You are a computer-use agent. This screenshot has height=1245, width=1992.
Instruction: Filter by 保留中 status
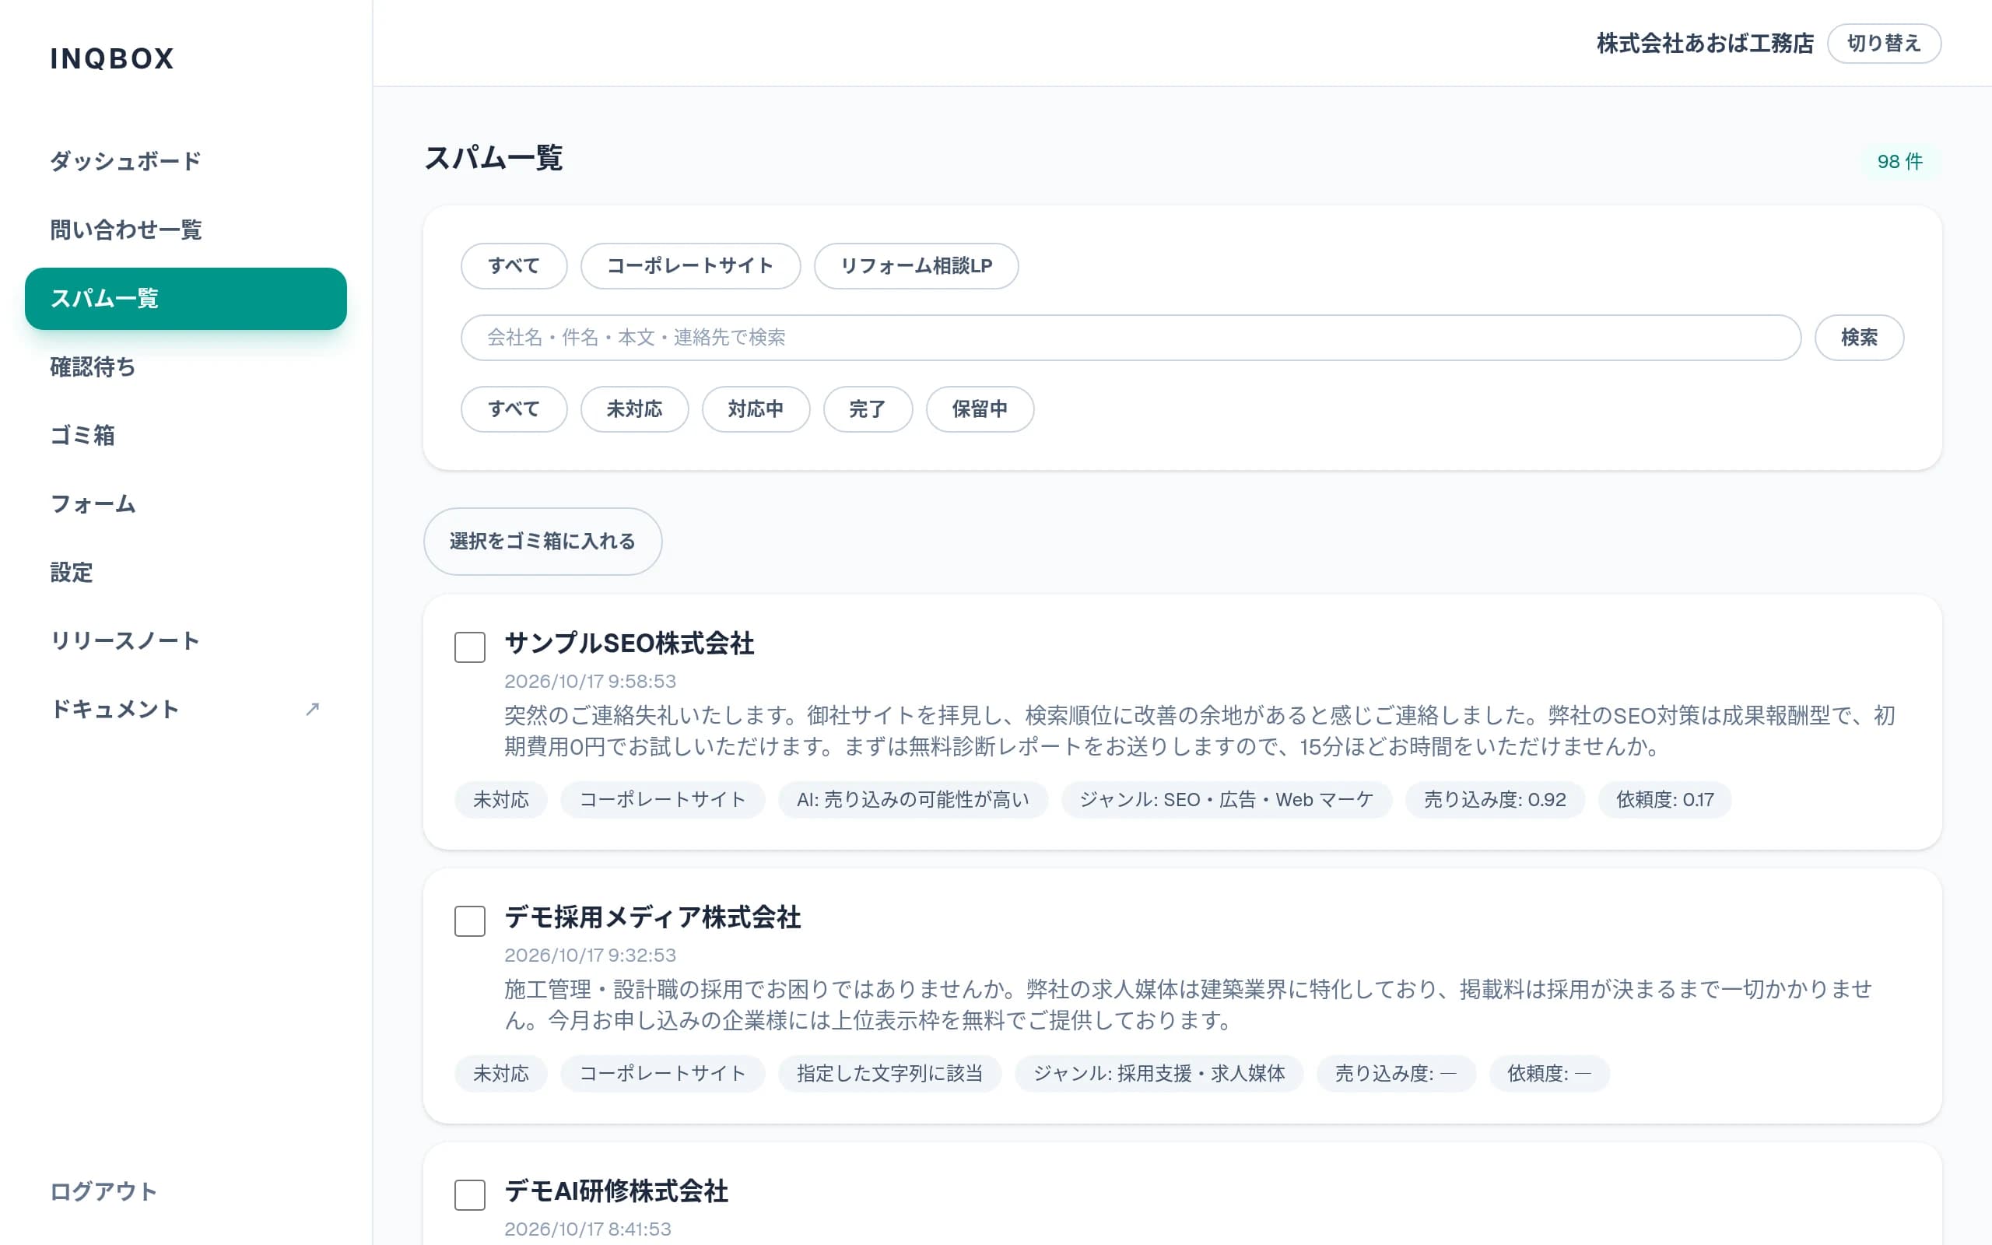click(x=980, y=409)
